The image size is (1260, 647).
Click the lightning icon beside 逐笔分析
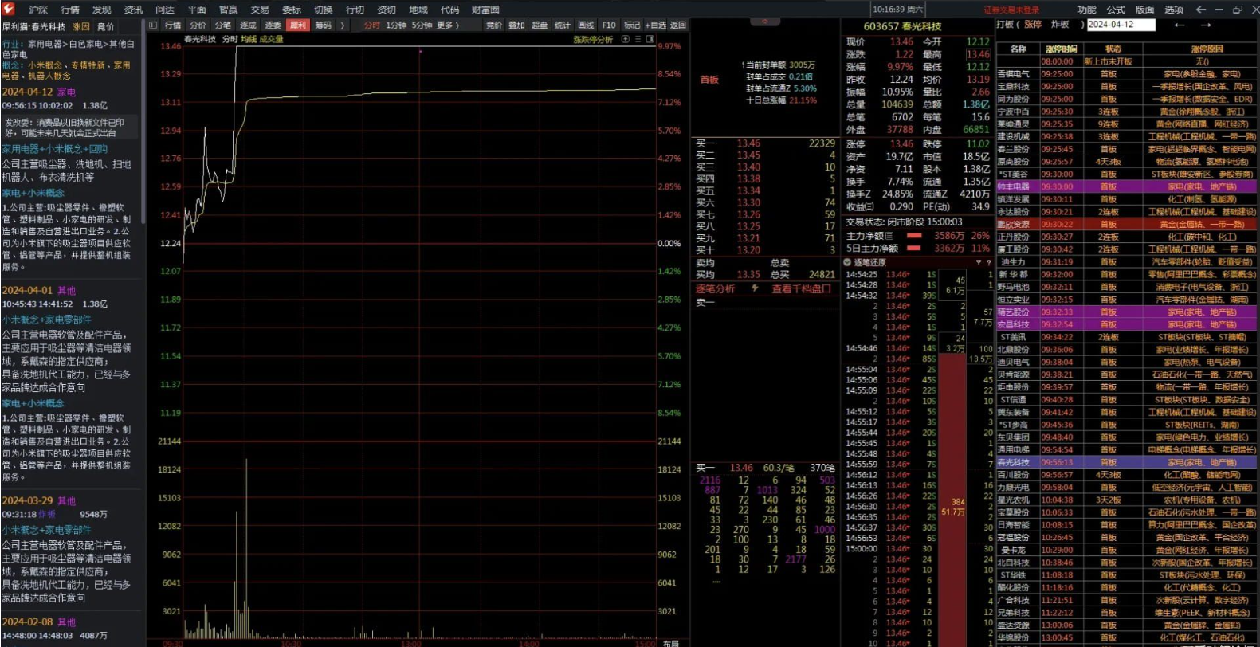(x=754, y=288)
